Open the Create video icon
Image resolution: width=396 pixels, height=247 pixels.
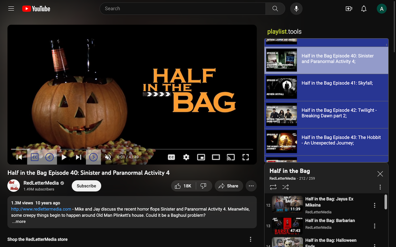coord(349,9)
